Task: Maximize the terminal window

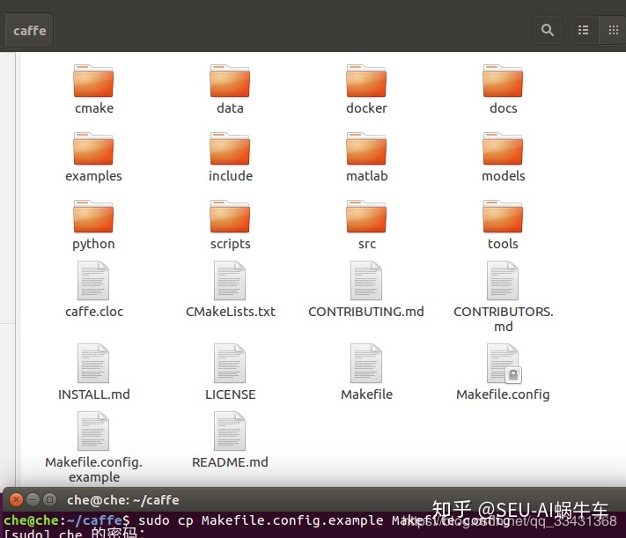Action: click(x=49, y=499)
